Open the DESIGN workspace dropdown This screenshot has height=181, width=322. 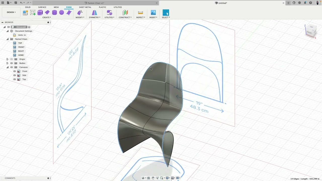11,12
